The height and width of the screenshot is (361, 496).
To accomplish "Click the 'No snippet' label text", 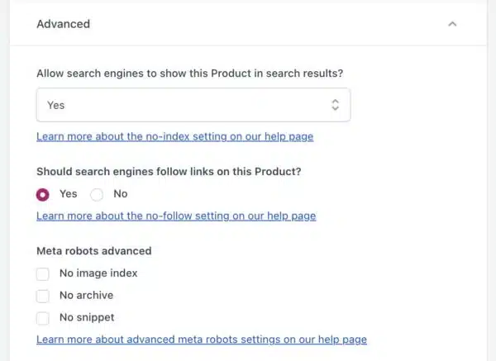I will [87, 317].
